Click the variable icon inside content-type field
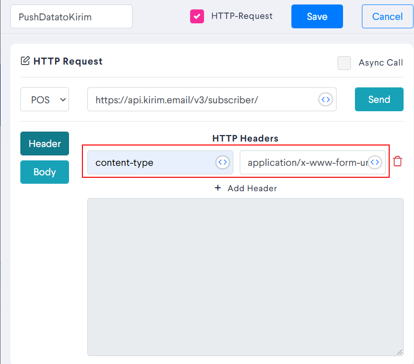Image resolution: width=414 pixels, height=364 pixels. click(x=222, y=162)
